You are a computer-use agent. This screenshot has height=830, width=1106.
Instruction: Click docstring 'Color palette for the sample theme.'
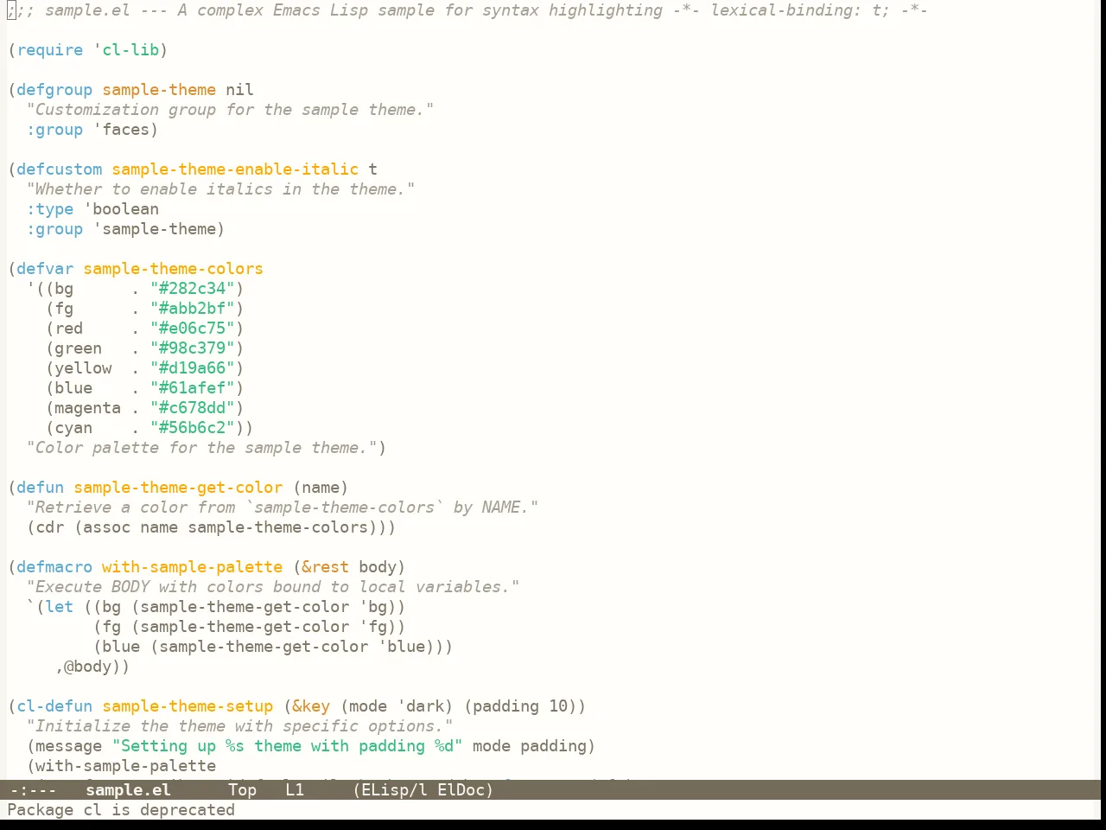(201, 448)
